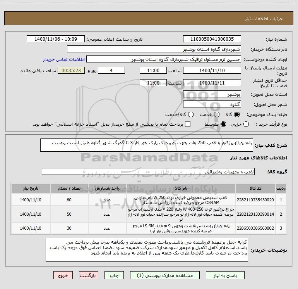Tick the اسناد خزانه اسلامی payment checkbox

pos(188,124)
